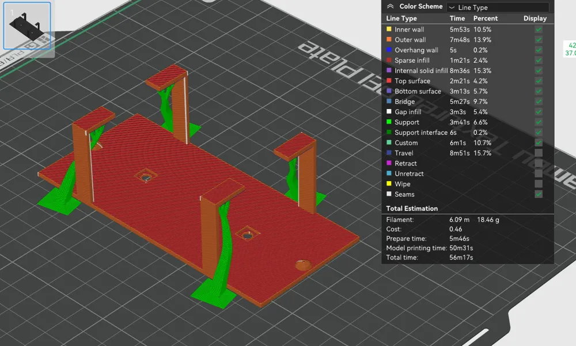Viewport: 576px width, 346px height.
Task: Uncheck Top surface display checkbox
Action: [539, 81]
